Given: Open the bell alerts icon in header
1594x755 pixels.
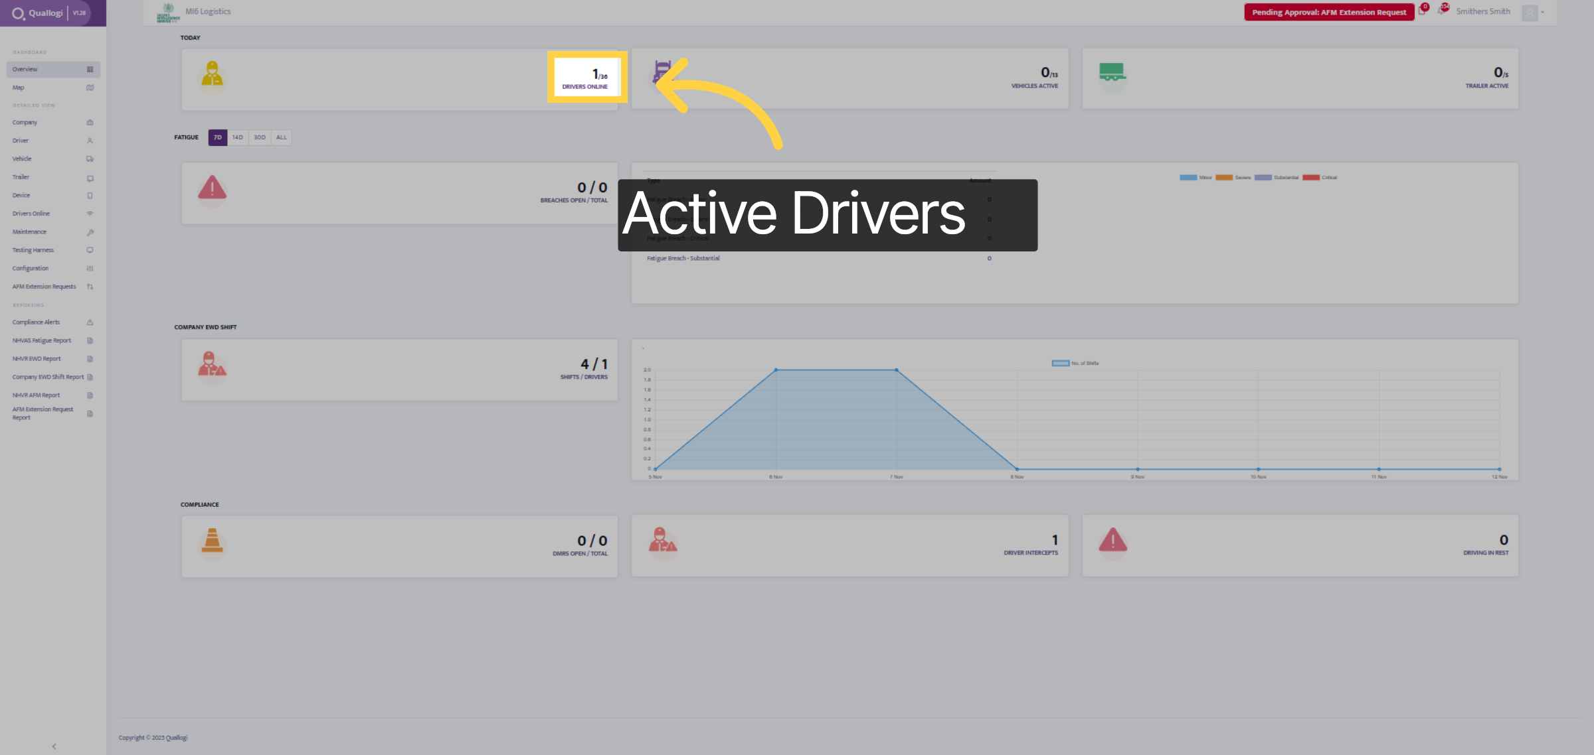Looking at the screenshot, I should coord(1443,10).
